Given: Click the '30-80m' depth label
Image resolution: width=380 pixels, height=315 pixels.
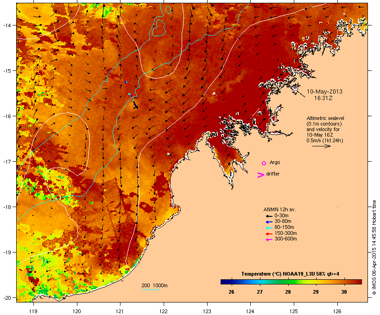Looking at the screenshot, I should coord(283,221).
